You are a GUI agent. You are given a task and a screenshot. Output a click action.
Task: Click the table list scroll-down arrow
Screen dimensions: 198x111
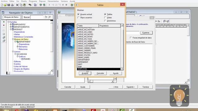(122, 69)
